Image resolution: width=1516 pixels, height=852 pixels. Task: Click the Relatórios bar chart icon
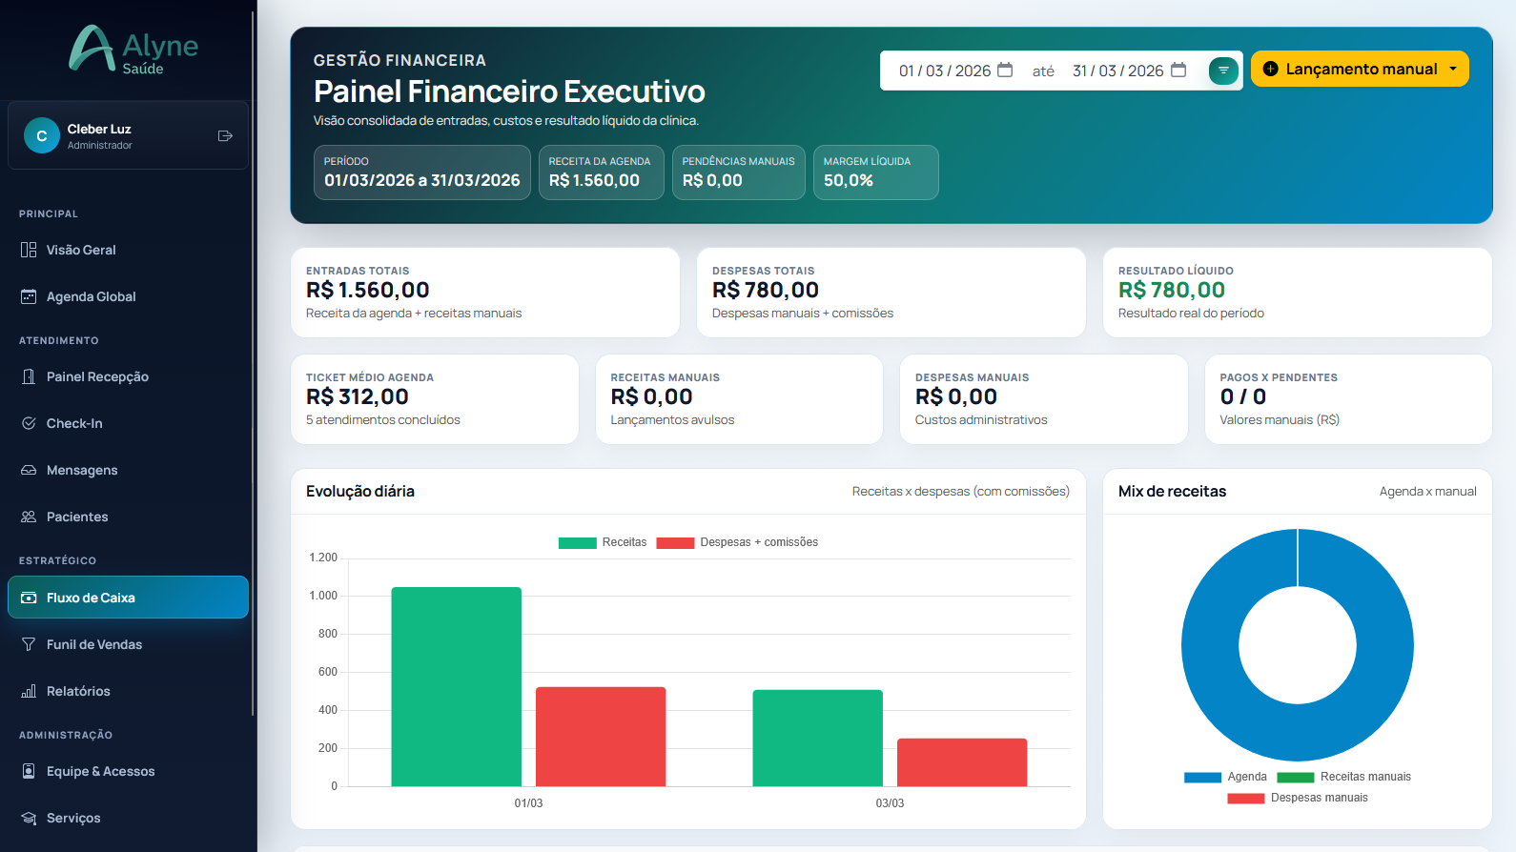point(29,691)
